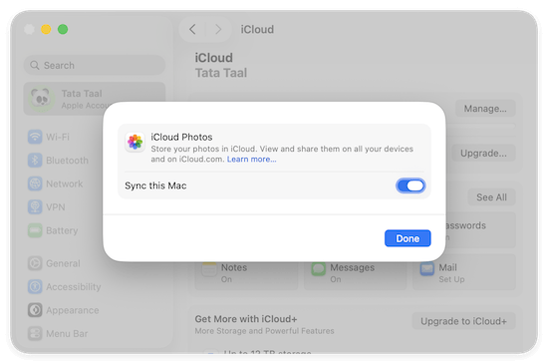
Task: Select Appearance label in the sidebar
Action: click(73, 310)
